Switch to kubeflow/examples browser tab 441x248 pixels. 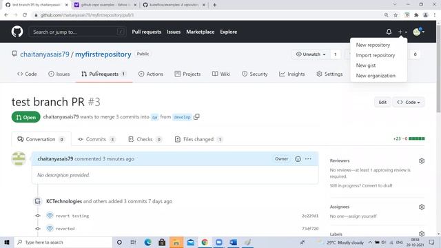click(174, 5)
